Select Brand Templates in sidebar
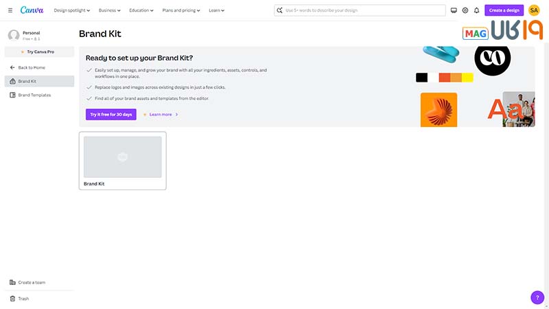 34,95
